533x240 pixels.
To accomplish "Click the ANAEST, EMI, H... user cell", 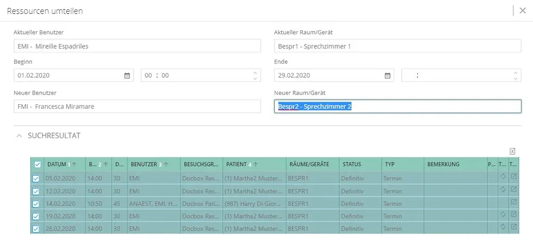I will [x=154, y=204].
